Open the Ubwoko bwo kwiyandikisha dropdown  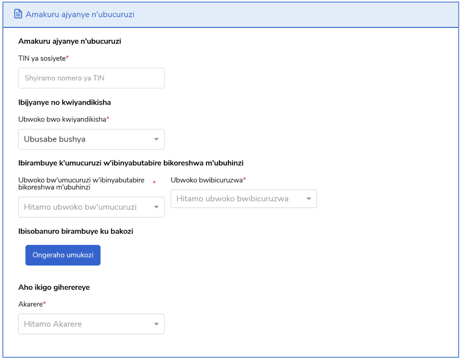[x=91, y=139]
